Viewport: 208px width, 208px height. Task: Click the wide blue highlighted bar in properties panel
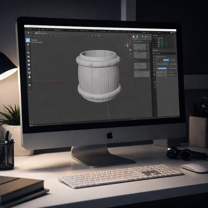pos(162,68)
